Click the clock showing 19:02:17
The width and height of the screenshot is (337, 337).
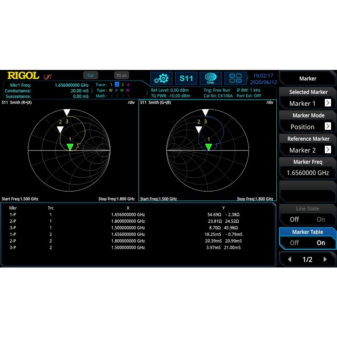click(263, 76)
